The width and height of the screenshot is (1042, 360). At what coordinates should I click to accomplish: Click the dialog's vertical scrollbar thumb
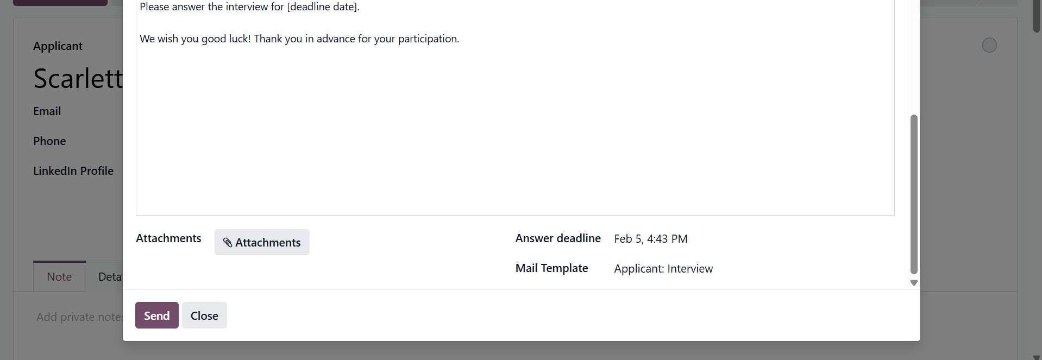pyautogui.click(x=914, y=194)
